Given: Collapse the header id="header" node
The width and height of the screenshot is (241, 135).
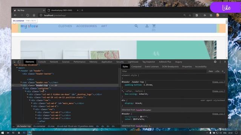Looking at the screenshot, I should pos(19,71).
